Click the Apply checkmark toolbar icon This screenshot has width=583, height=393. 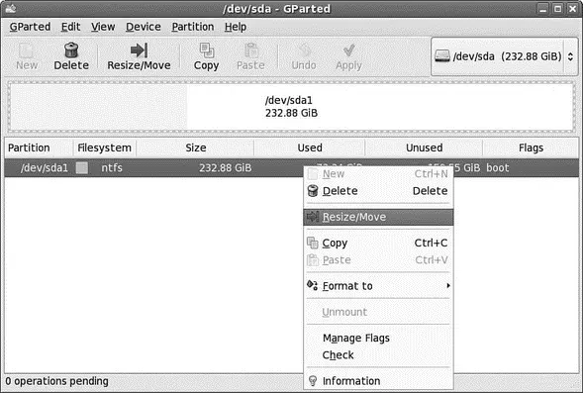coord(348,50)
